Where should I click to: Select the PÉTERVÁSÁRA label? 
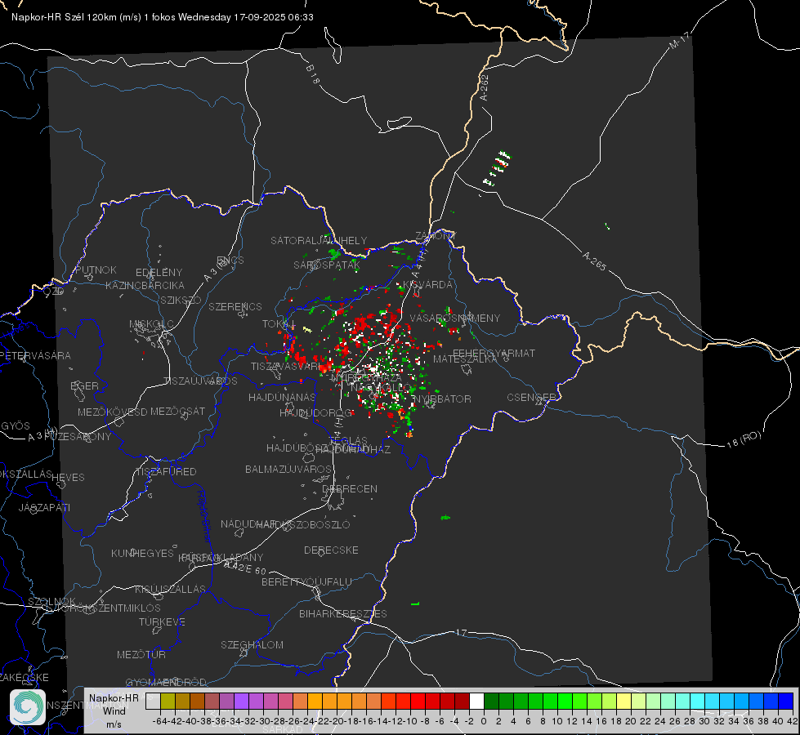pyautogui.click(x=36, y=355)
